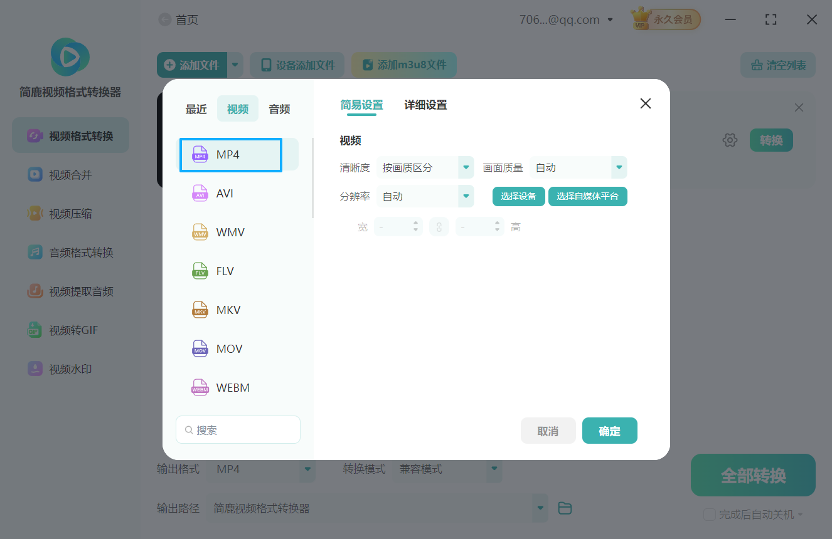Screen dimensions: 832x539
Task: Open the 添加文件 dropdown arrow
Action: [x=235, y=65]
